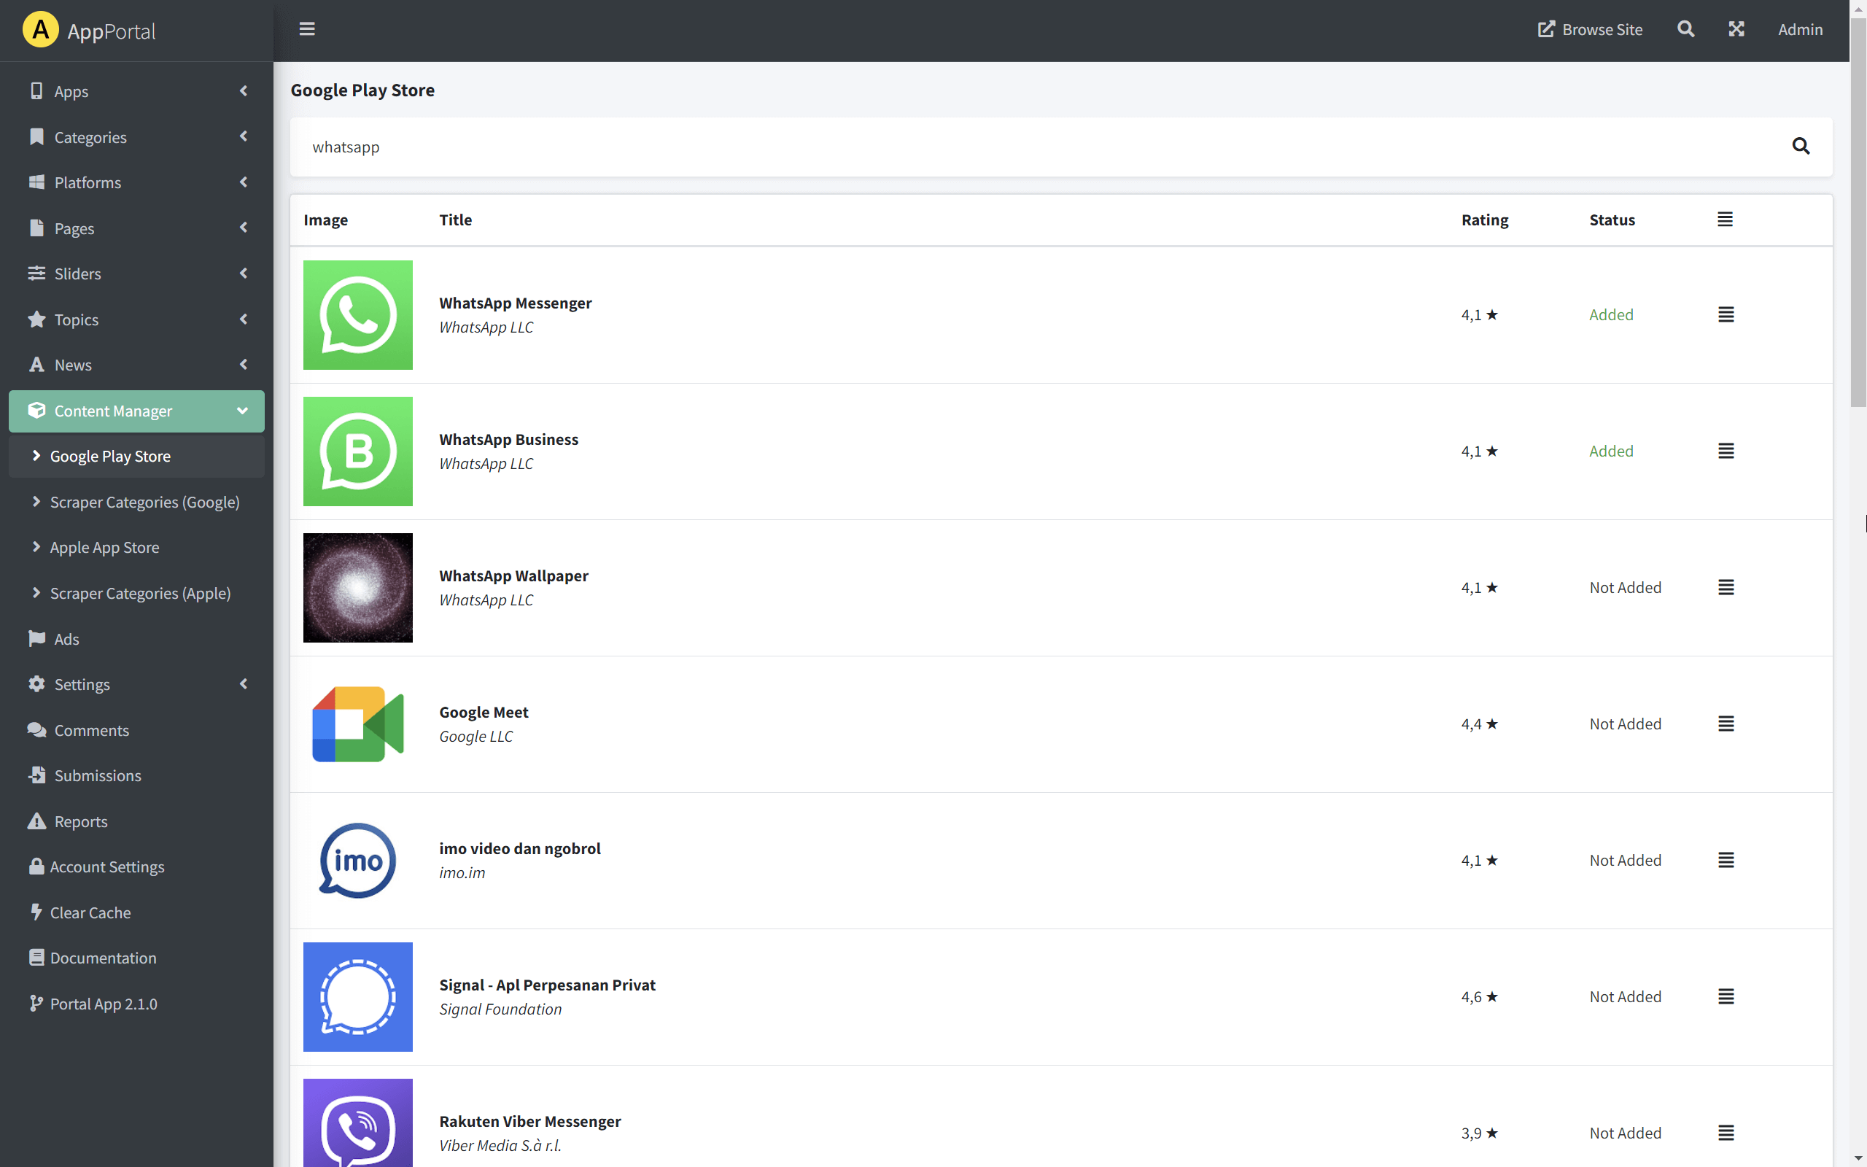Open Documentation from the sidebar
Image resolution: width=1867 pixels, height=1167 pixels.
click(103, 957)
